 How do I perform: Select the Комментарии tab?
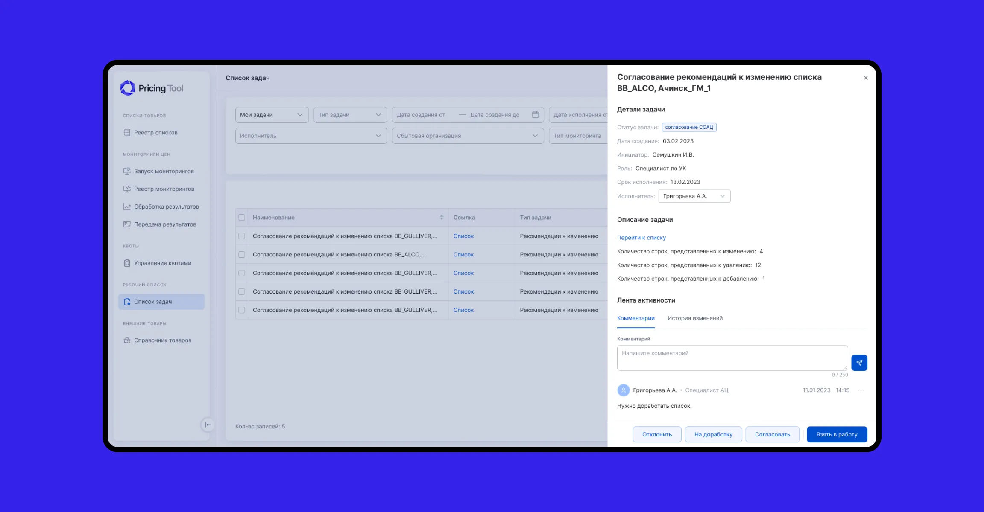point(635,318)
